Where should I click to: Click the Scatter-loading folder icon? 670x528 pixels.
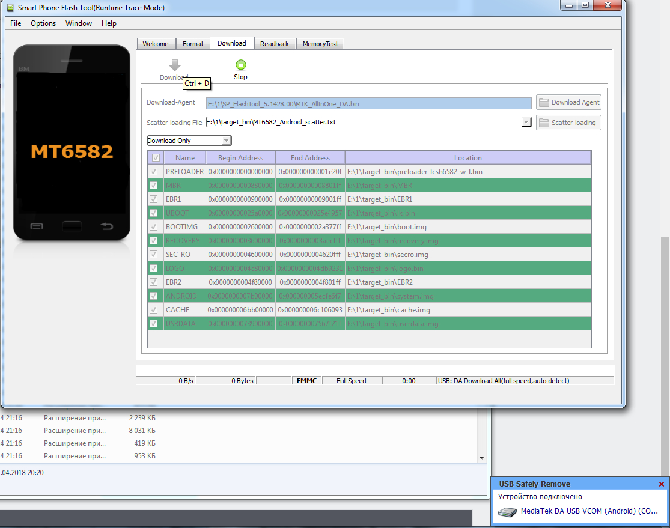(544, 123)
